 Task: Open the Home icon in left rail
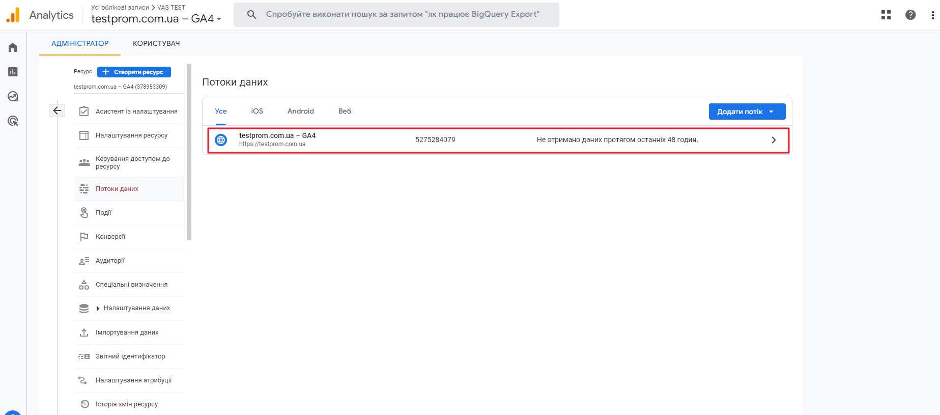click(x=13, y=47)
